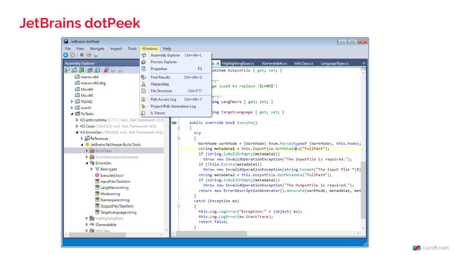This screenshot has height=255, width=454.
Task: Collapse the PsiTasks folder node
Action: click(x=72, y=114)
